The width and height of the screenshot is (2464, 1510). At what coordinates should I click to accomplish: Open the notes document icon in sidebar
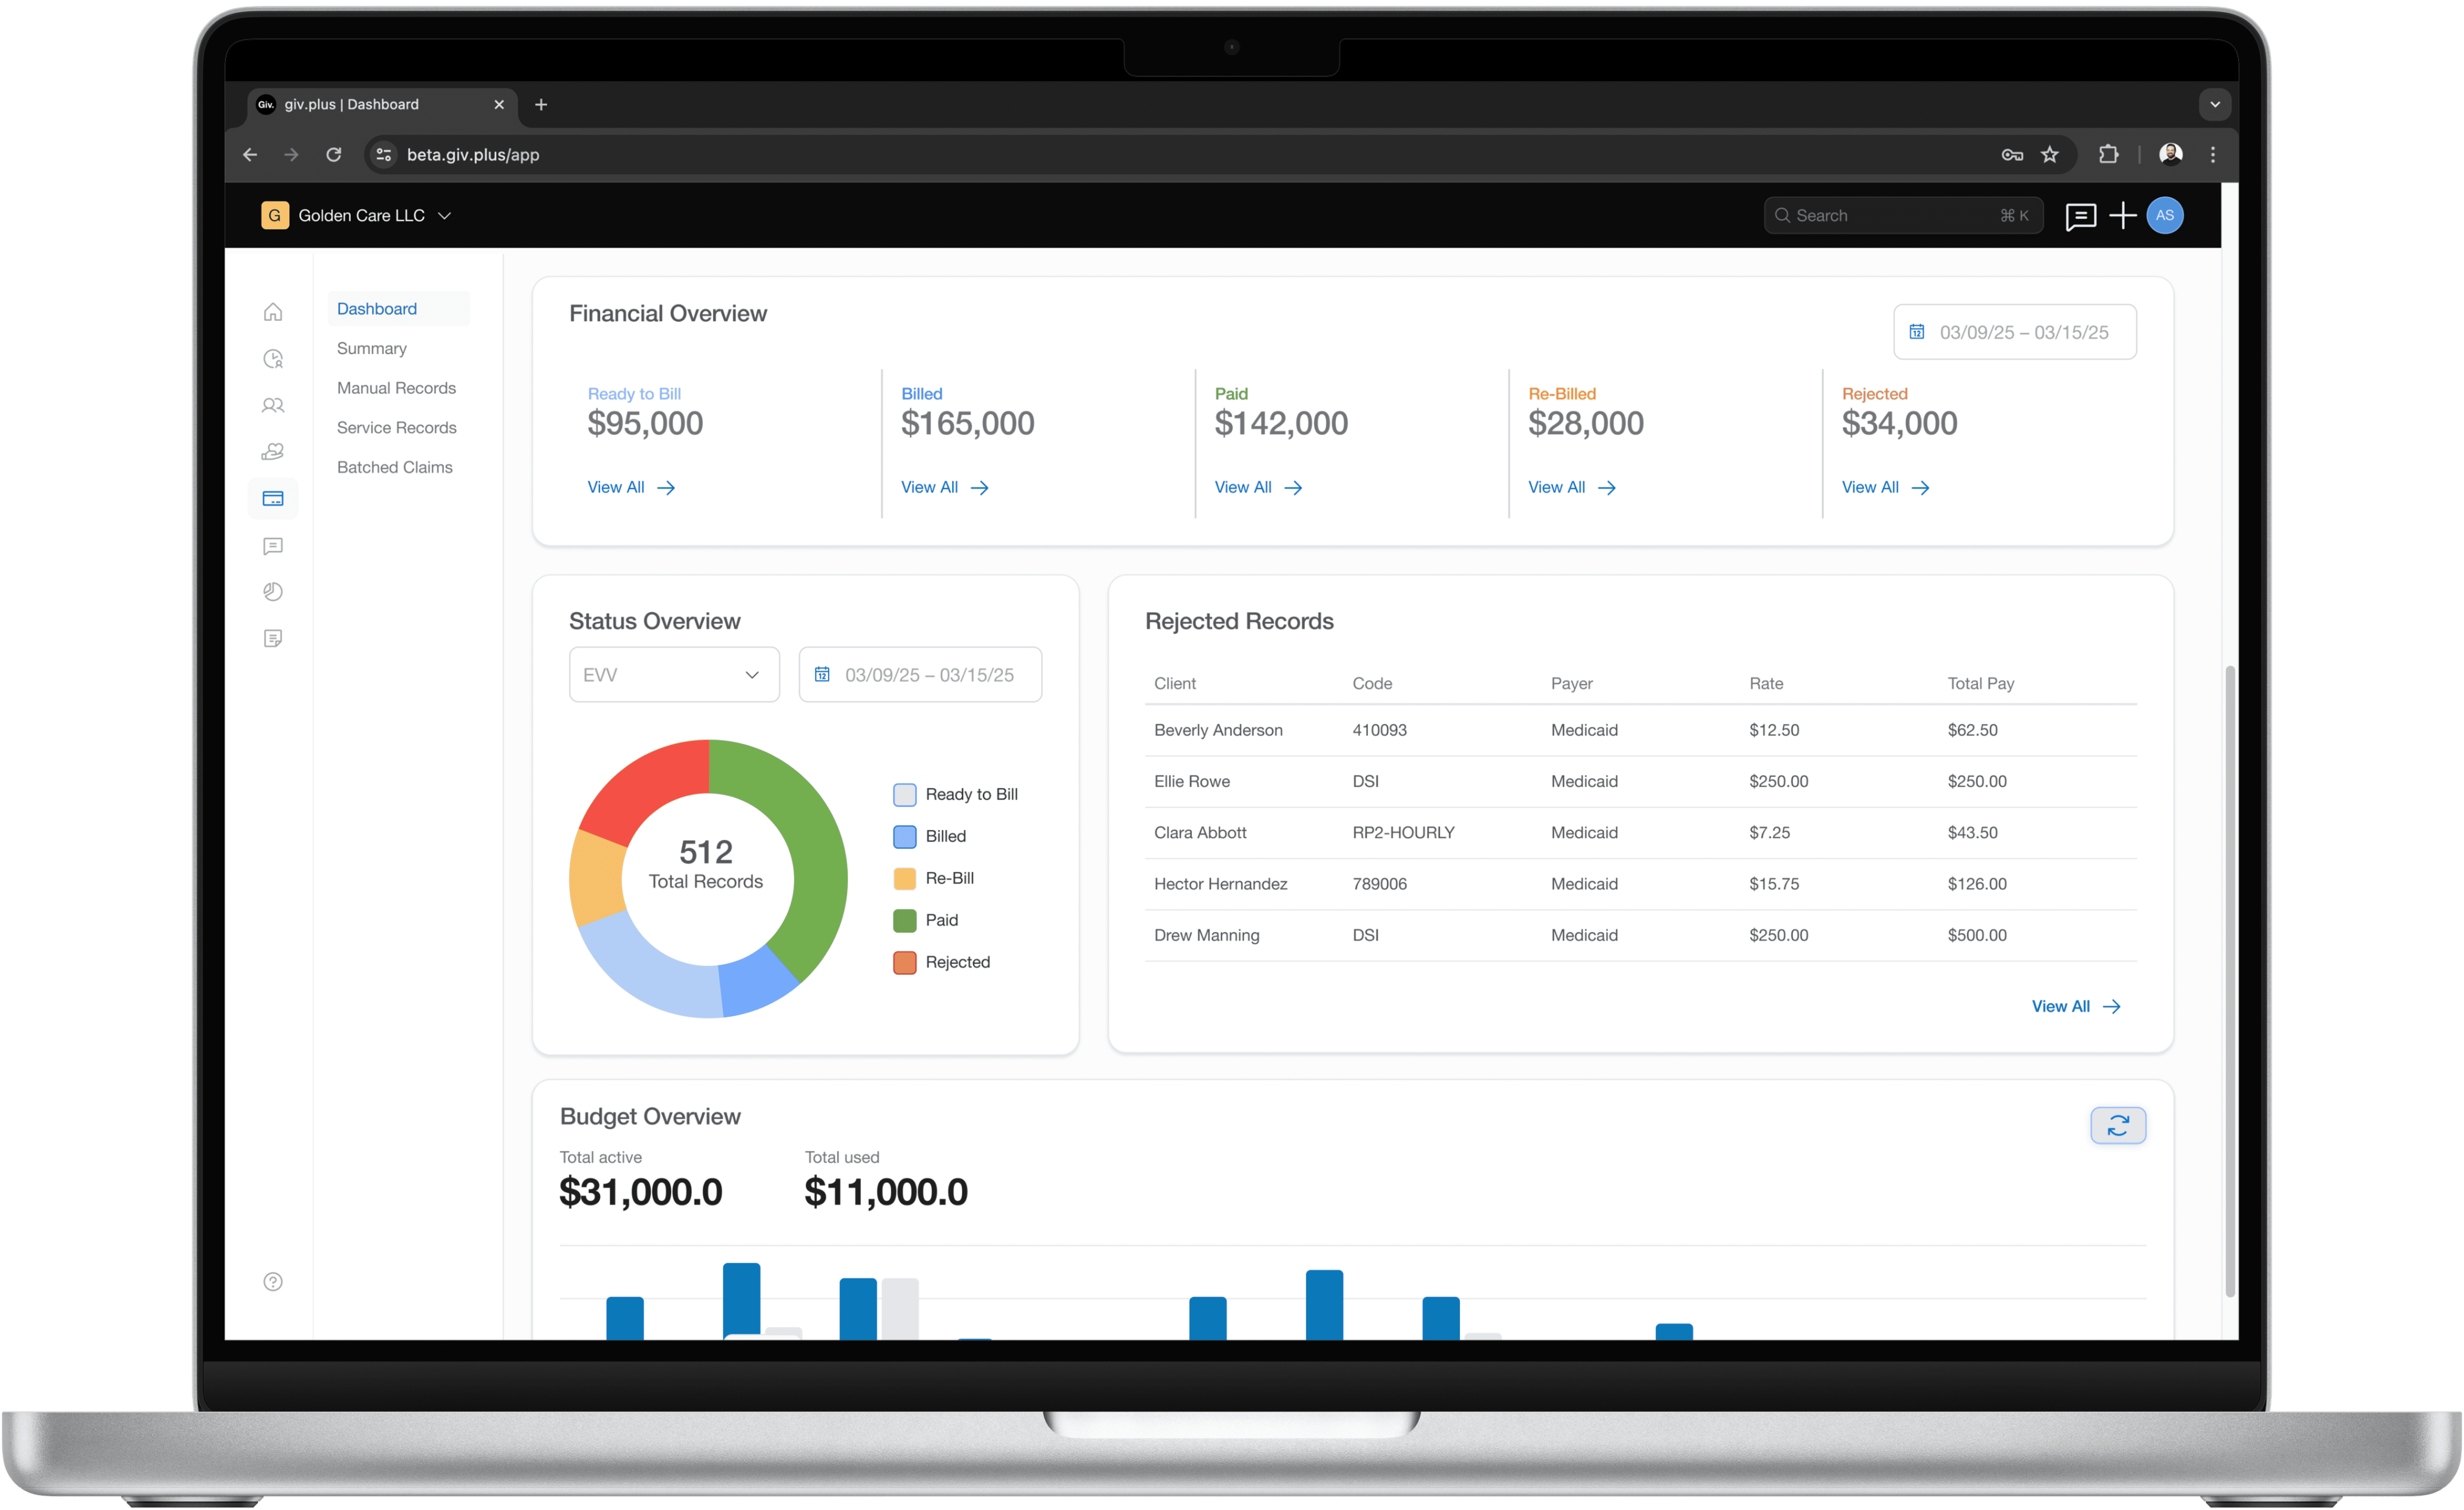(273, 638)
